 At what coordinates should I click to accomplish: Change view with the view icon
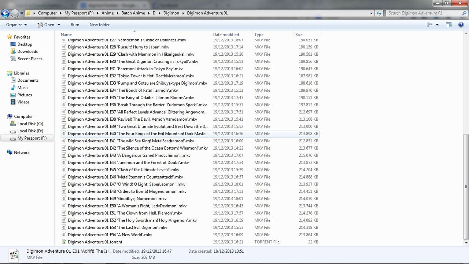430,25
